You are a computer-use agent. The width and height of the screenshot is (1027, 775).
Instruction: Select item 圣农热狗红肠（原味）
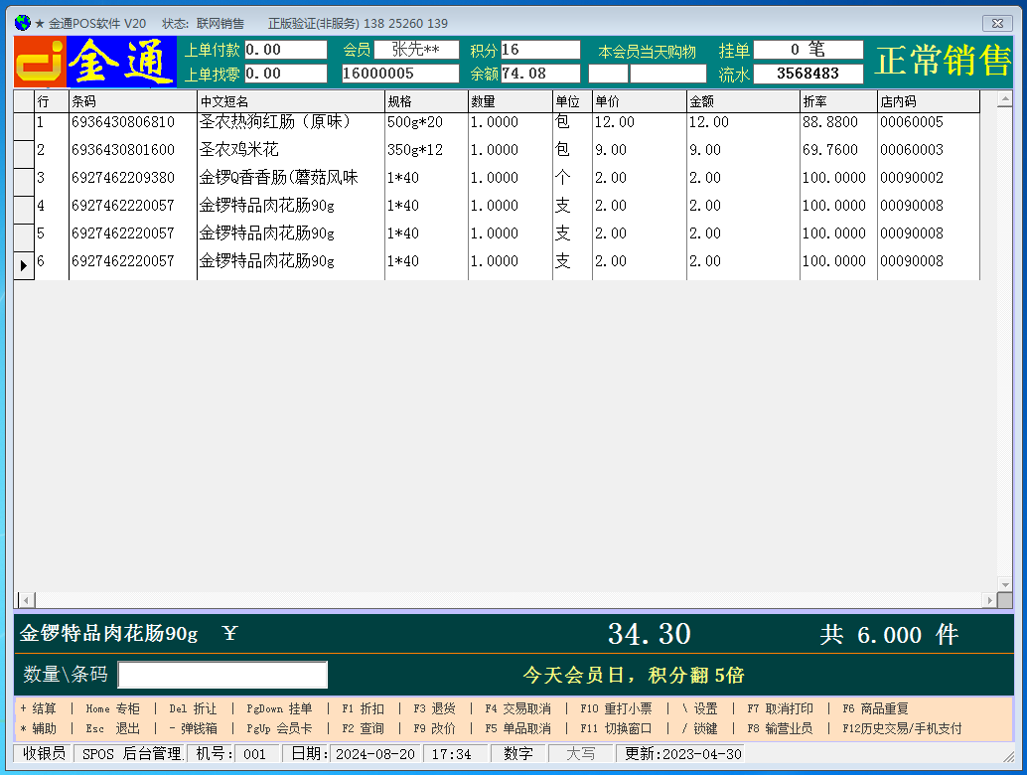(x=275, y=122)
